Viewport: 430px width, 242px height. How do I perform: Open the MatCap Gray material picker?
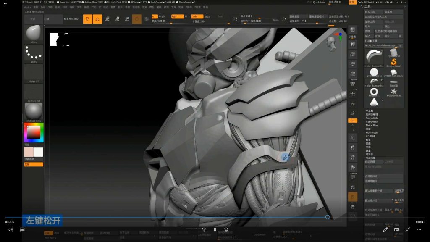[34, 112]
